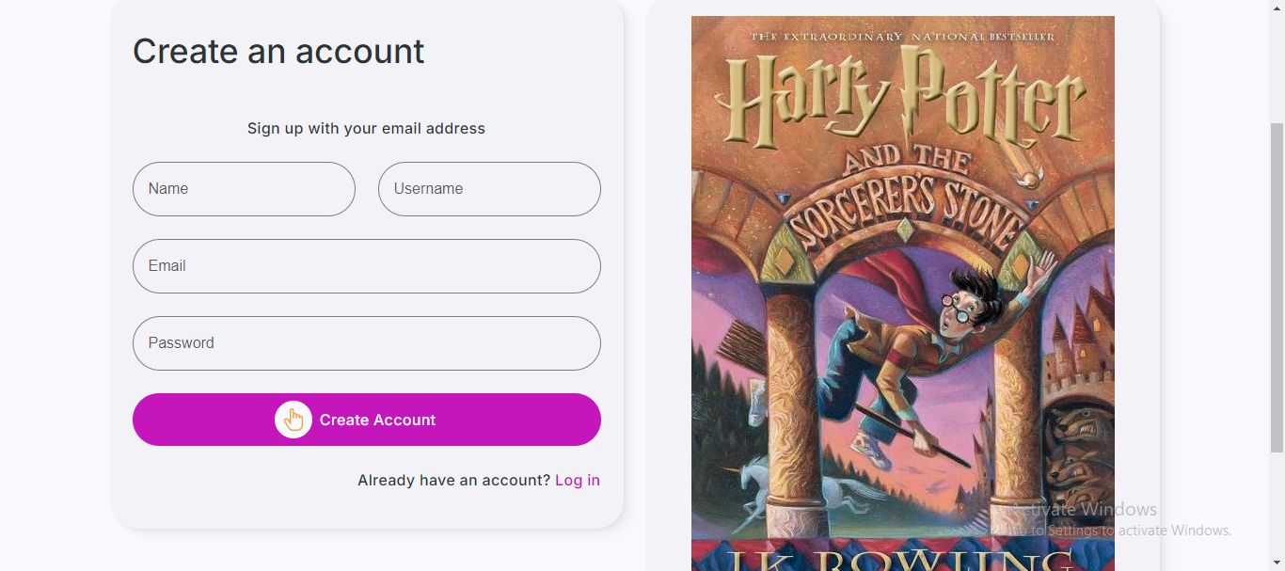
Task: Focus the Name input field
Action: pos(244,189)
